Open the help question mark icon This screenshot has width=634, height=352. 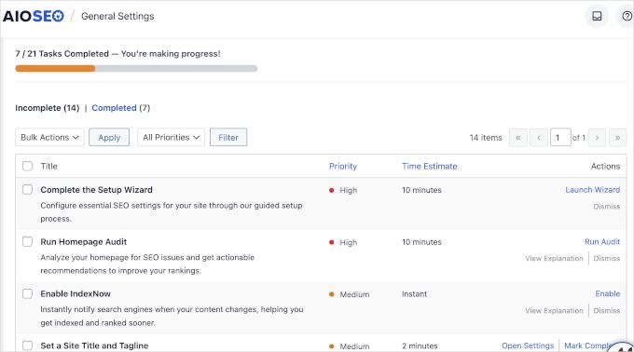[x=627, y=16]
